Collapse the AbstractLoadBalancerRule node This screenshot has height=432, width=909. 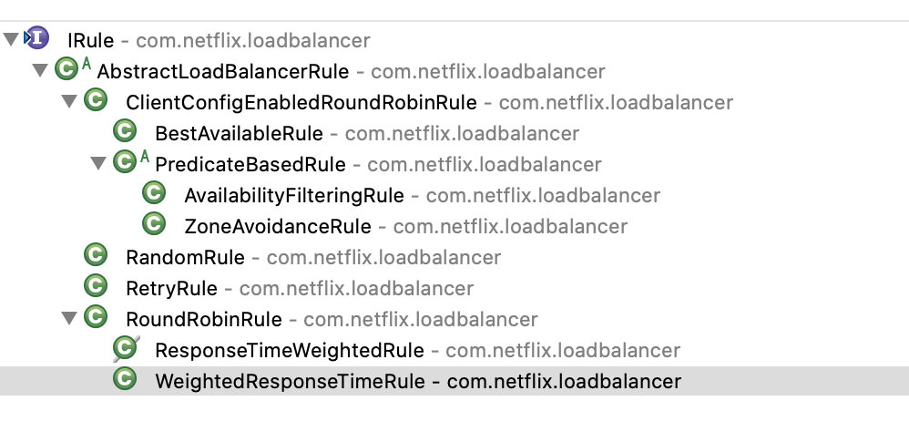tap(39, 71)
